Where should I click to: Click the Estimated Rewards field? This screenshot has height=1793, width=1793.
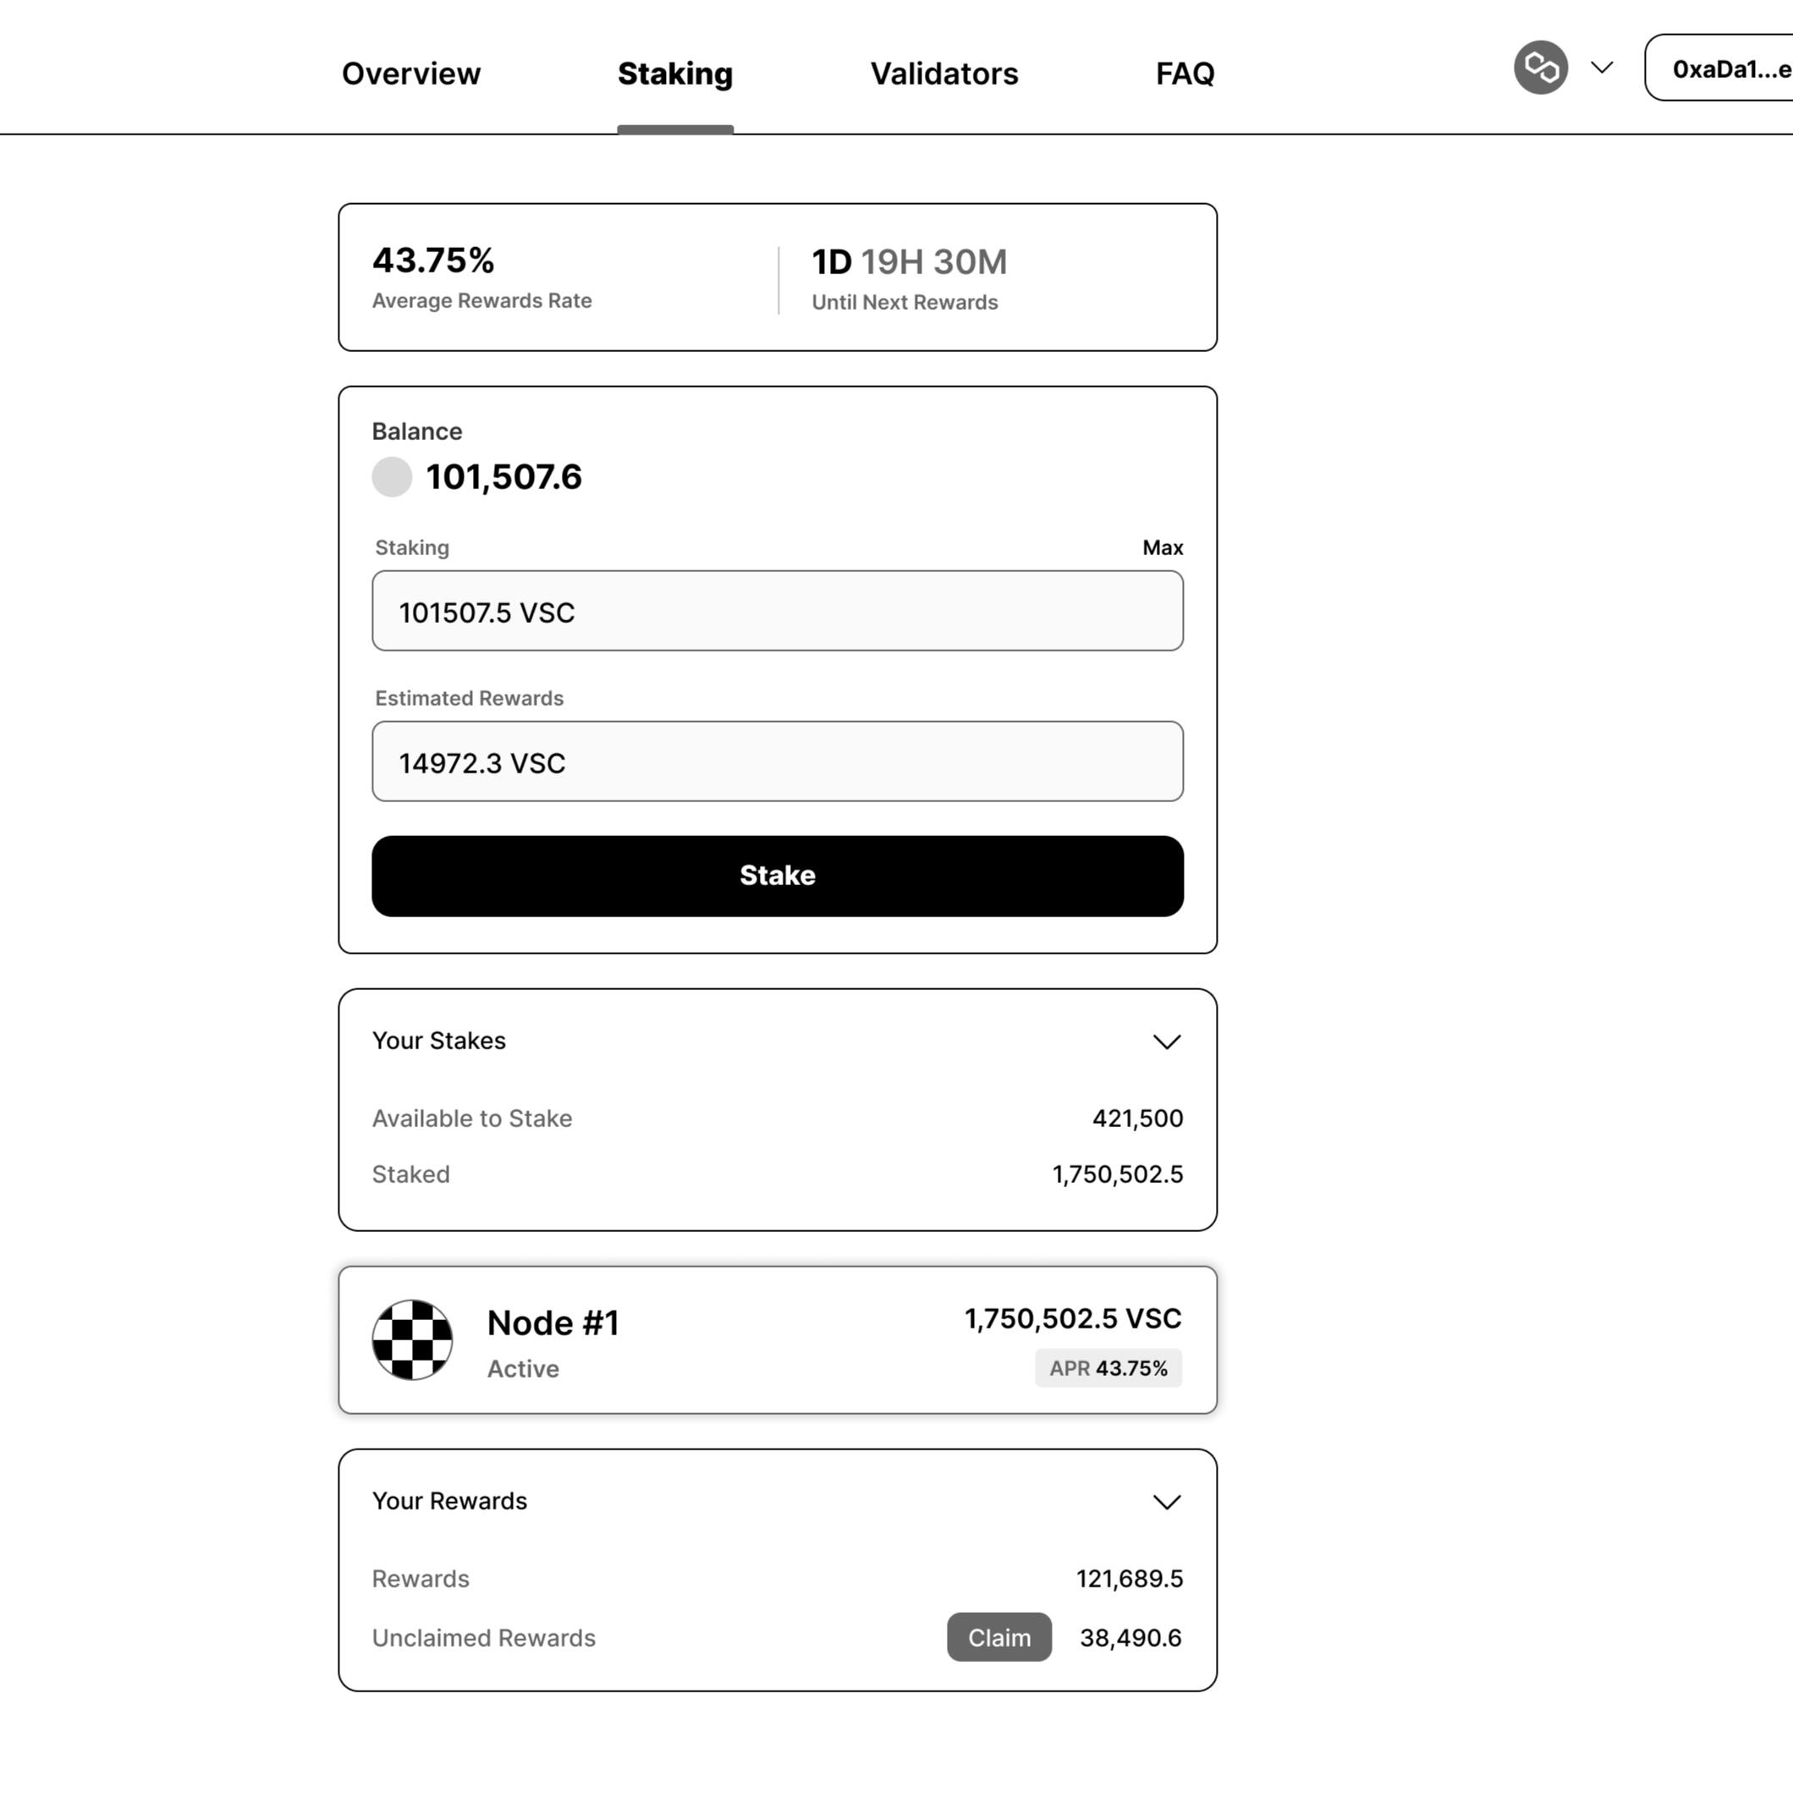pyautogui.click(x=777, y=761)
